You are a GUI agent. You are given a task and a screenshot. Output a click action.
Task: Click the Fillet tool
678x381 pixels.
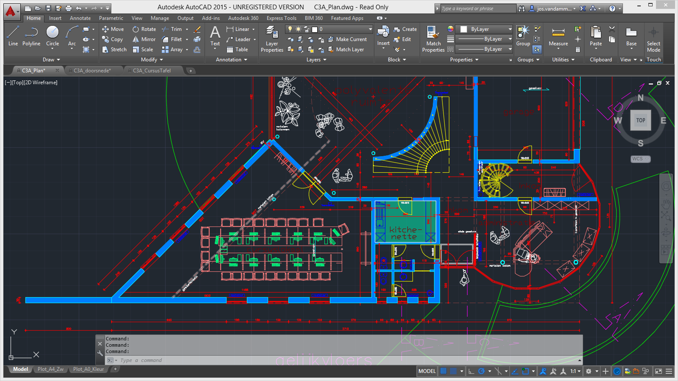coord(172,39)
